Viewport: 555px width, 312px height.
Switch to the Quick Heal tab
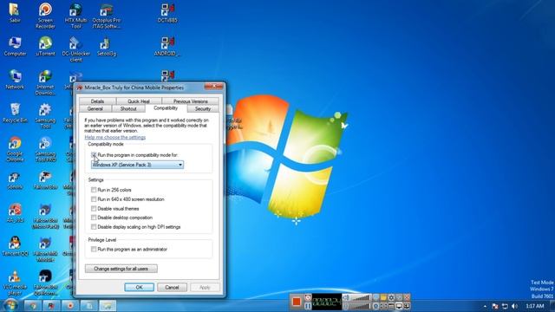[x=139, y=101]
